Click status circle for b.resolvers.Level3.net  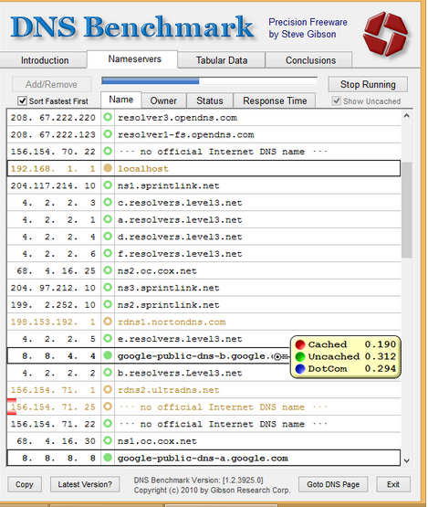coord(108,373)
